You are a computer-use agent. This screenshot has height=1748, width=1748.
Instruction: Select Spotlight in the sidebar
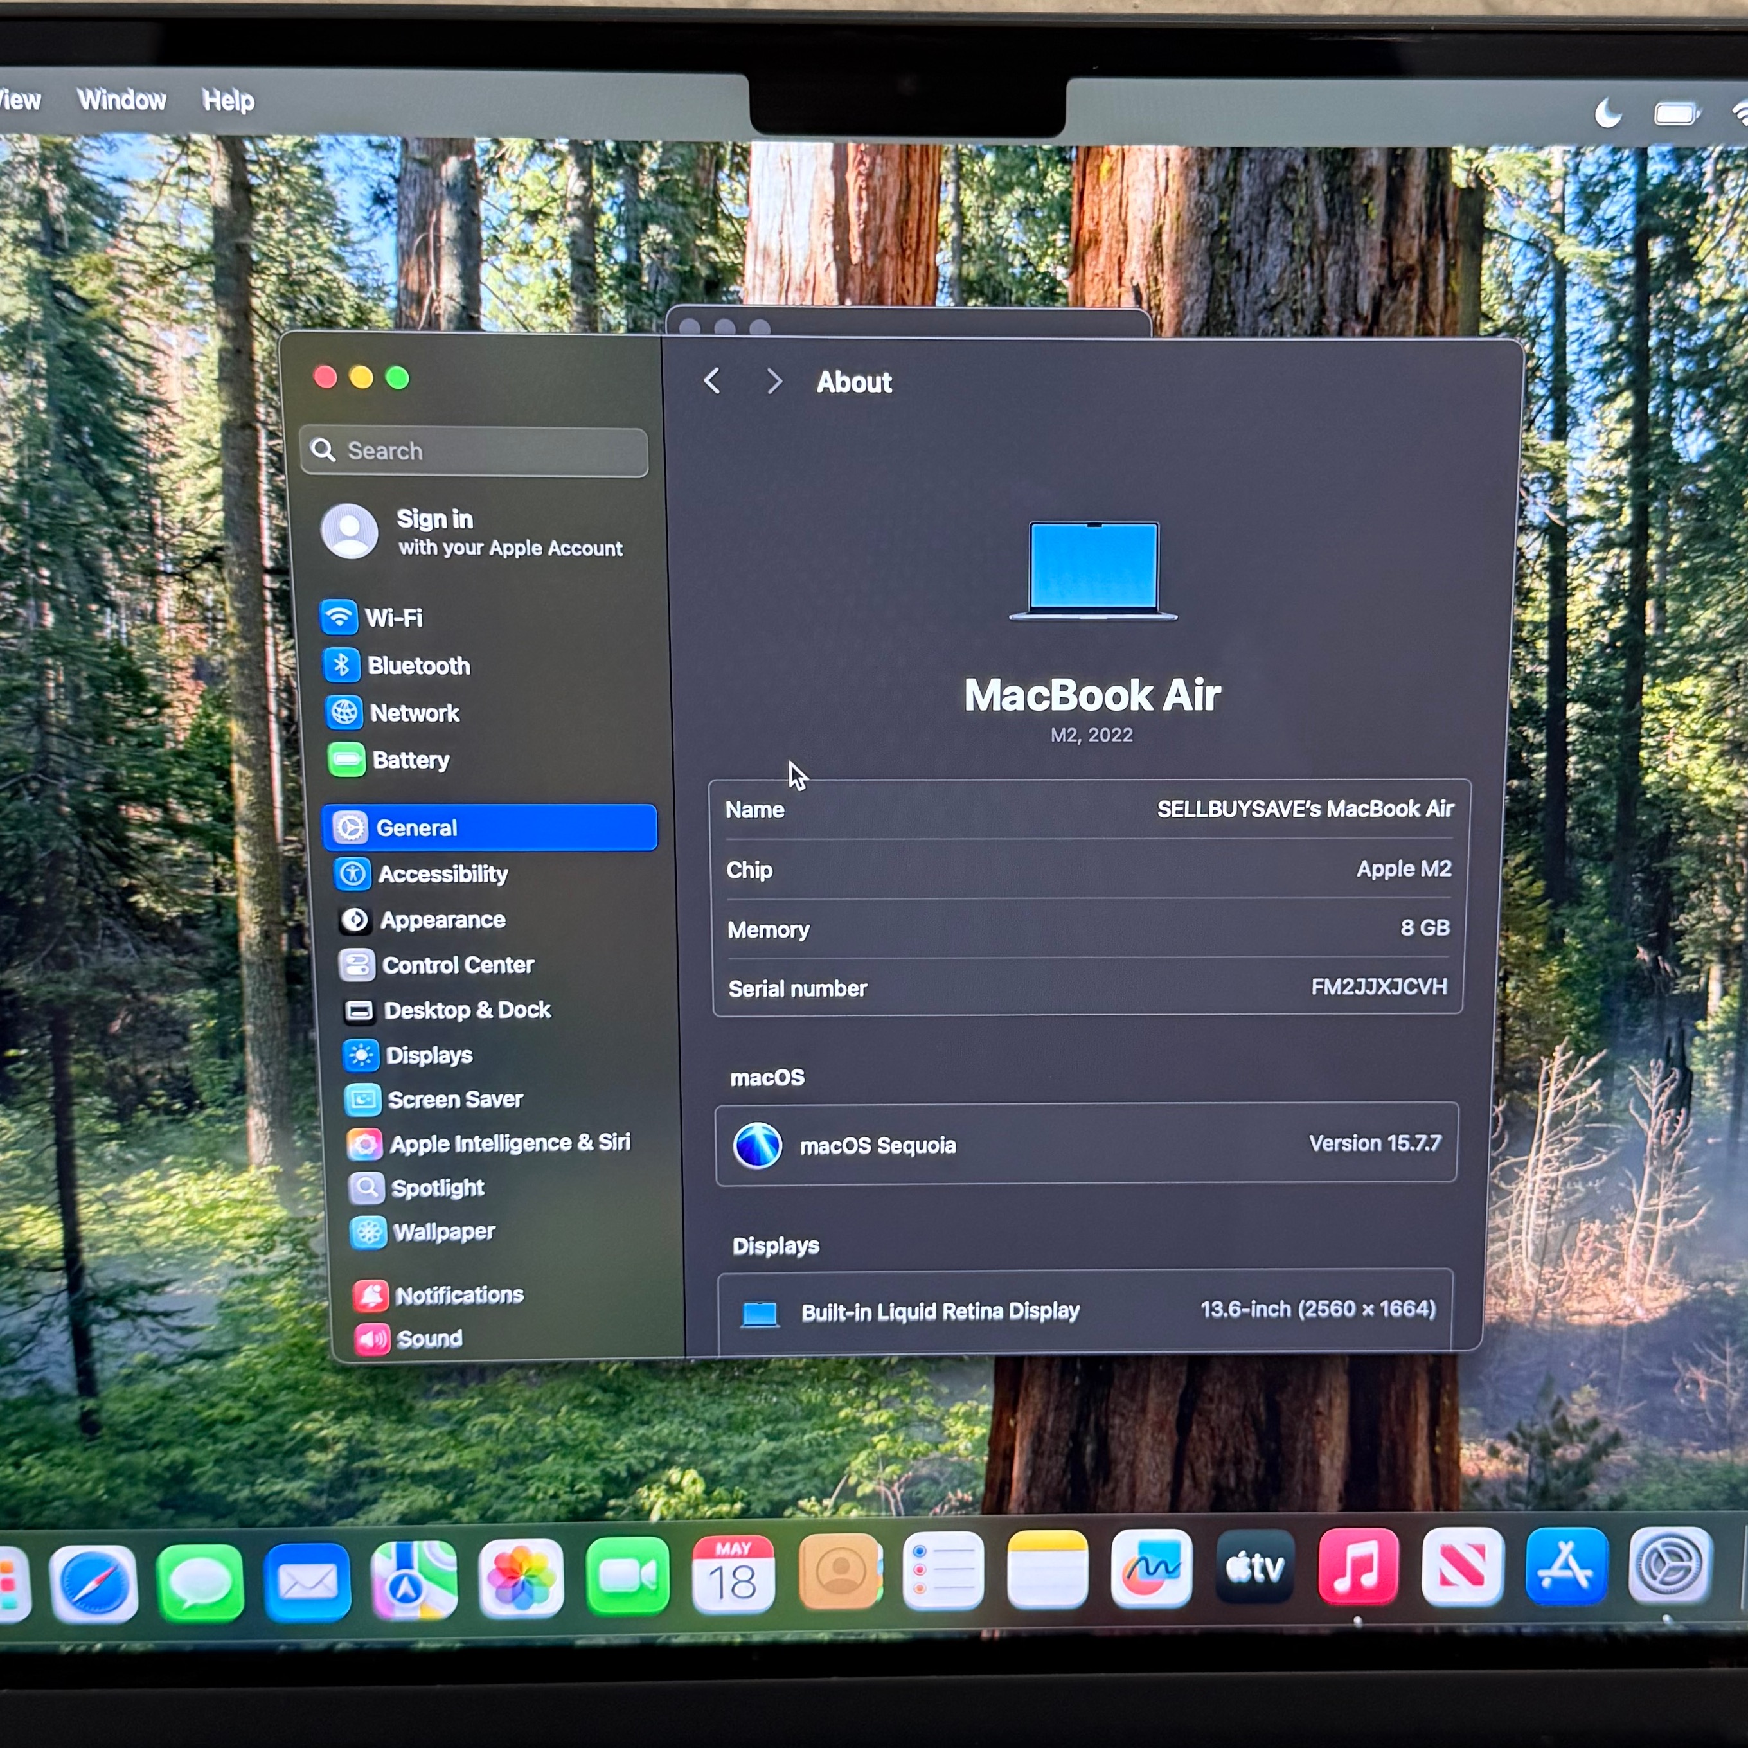click(x=417, y=1188)
